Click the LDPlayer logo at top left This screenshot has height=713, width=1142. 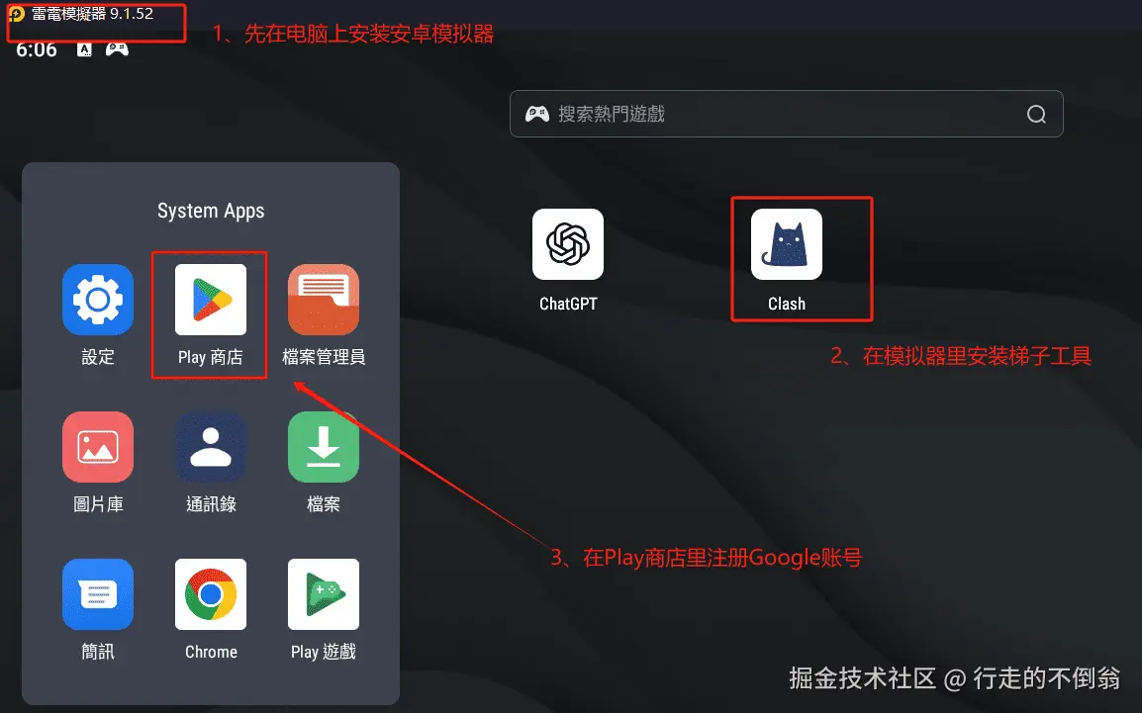[x=16, y=14]
